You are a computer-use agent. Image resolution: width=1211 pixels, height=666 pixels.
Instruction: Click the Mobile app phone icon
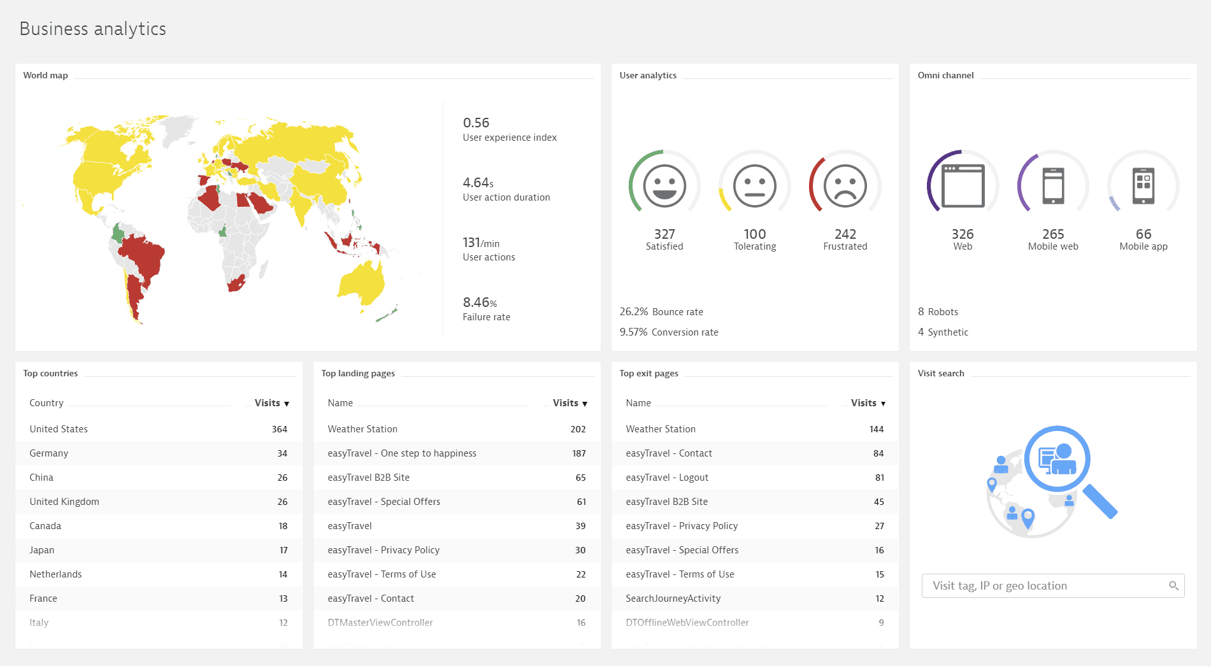click(x=1143, y=186)
